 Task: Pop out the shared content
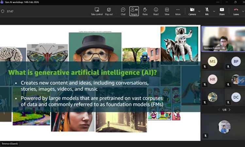109,11
